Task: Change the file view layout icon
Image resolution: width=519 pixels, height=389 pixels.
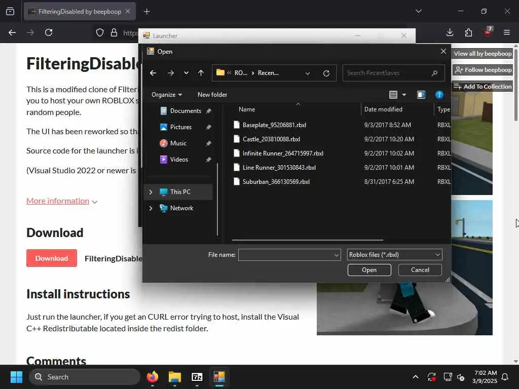Action: click(393, 95)
